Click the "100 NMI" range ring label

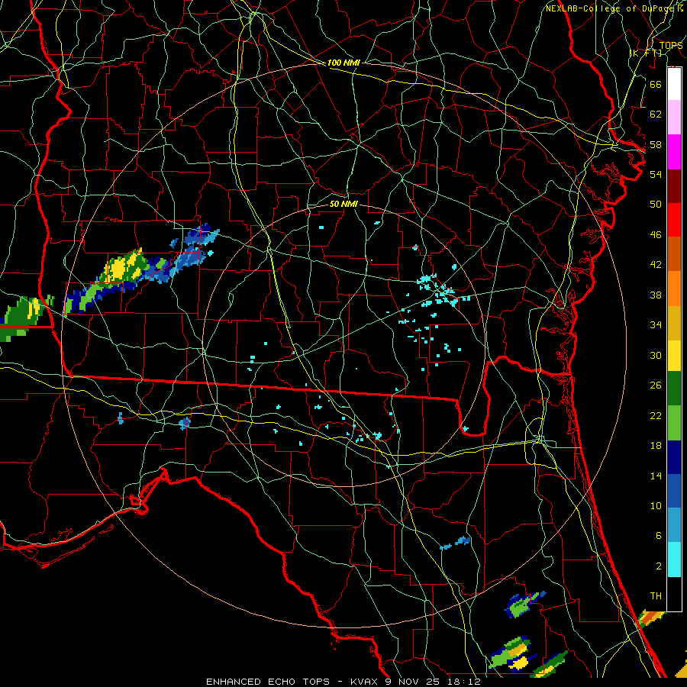(343, 63)
